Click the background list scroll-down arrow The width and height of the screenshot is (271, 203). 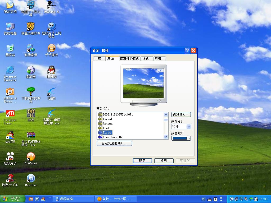point(166,137)
